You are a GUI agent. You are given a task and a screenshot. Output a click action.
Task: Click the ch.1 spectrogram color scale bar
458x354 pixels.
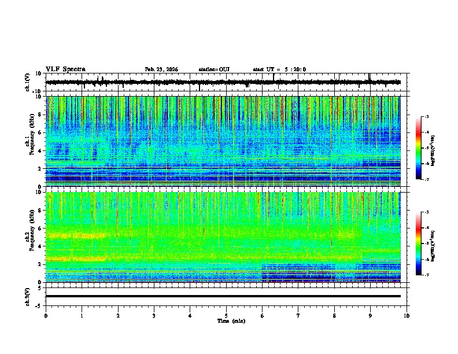pos(418,148)
